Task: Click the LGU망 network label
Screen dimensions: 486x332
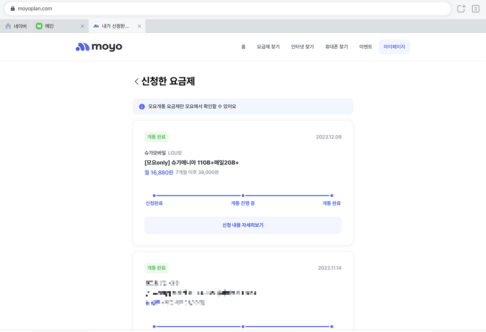Action: [x=175, y=153]
